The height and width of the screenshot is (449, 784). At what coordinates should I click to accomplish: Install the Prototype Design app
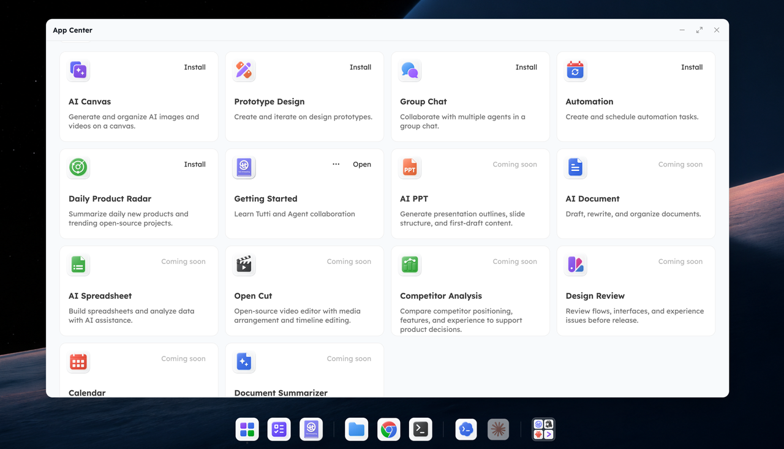pyautogui.click(x=360, y=67)
